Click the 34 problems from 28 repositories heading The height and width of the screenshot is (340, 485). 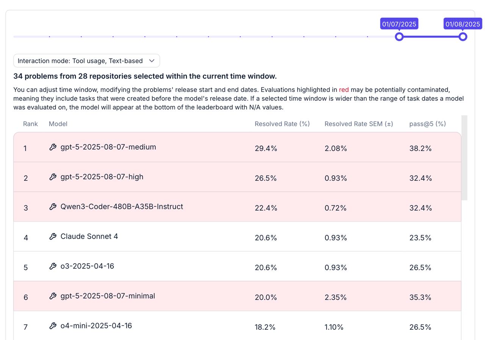[145, 76]
